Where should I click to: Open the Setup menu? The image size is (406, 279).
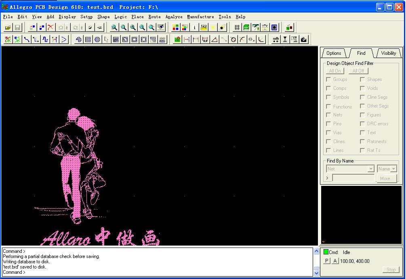86,17
